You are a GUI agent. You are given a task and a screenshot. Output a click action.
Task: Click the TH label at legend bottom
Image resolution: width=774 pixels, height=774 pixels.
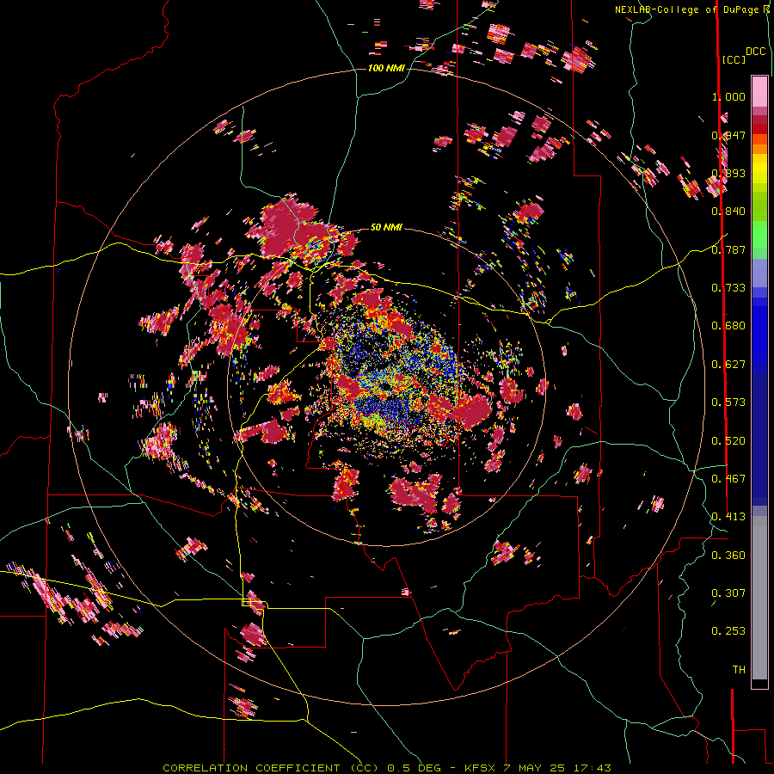click(739, 670)
